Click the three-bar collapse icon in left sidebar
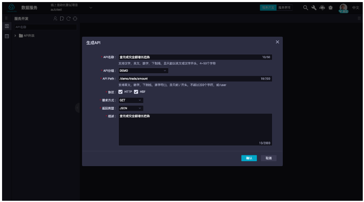Viewport: 364px width, 202px height. click(x=7, y=18)
